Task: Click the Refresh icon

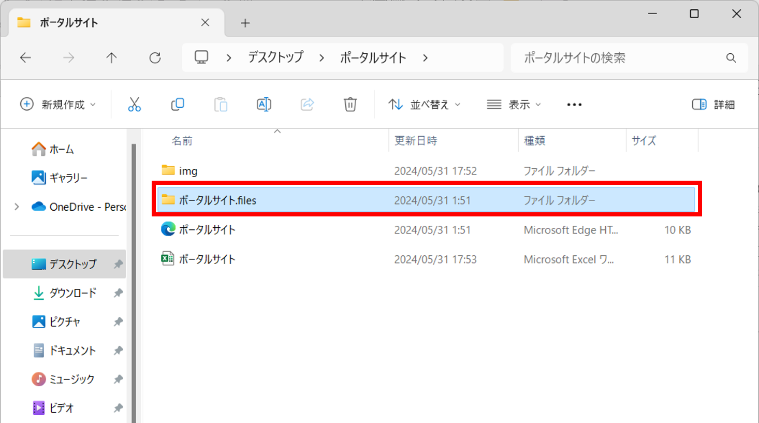Action: (x=155, y=58)
